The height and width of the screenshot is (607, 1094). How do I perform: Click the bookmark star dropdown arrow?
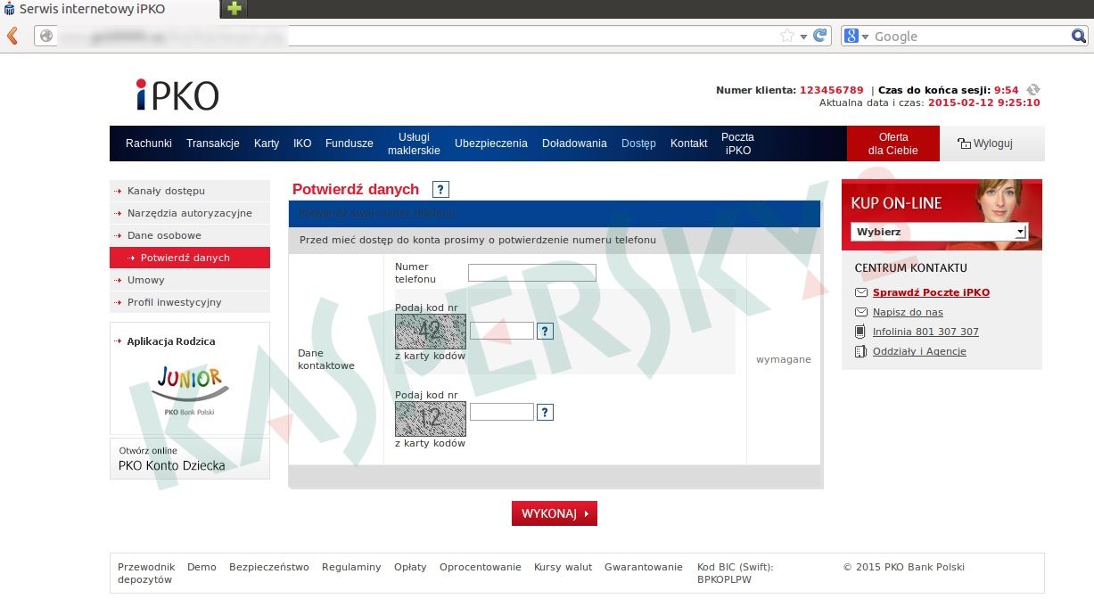pyautogui.click(x=803, y=37)
